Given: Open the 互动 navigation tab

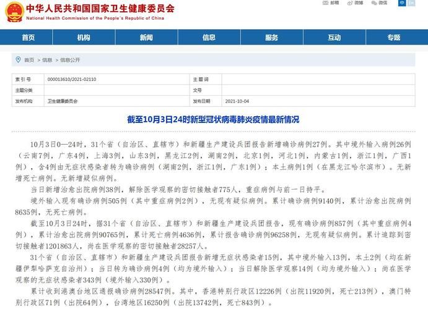Looking at the screenshot, I should tap(334, 37).
